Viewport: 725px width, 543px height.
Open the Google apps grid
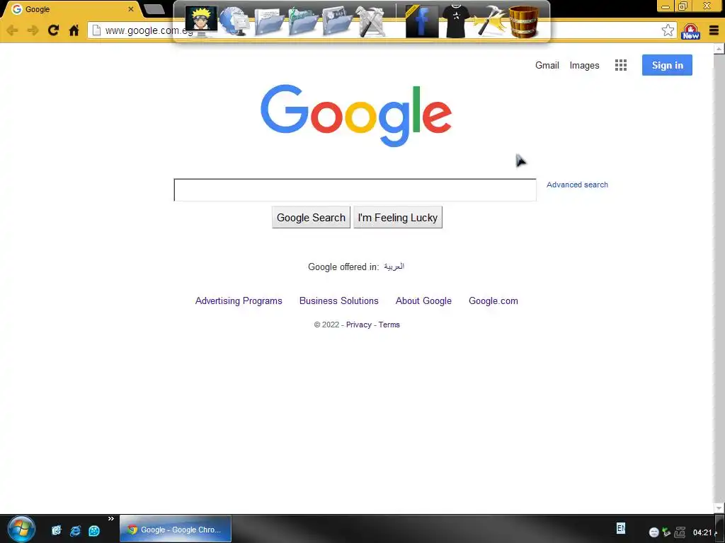click(620, 65)
